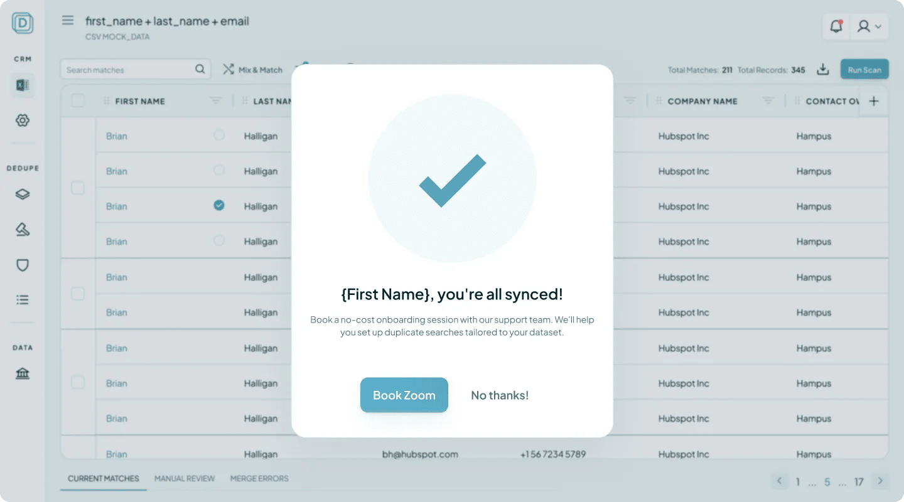Click the bank icon under Data
This screenshot has height=502, width=904.
(x=23, y=374)
